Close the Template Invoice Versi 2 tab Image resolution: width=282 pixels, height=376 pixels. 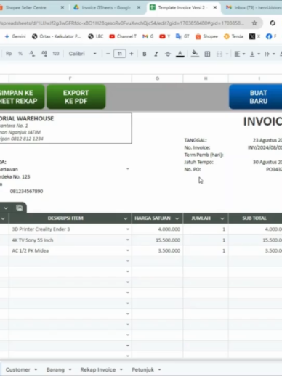point(215,7)
